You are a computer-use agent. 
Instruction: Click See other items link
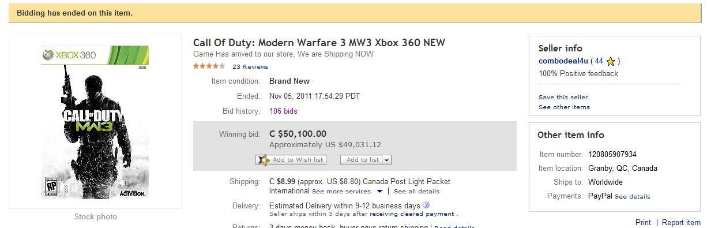[564, 107]
